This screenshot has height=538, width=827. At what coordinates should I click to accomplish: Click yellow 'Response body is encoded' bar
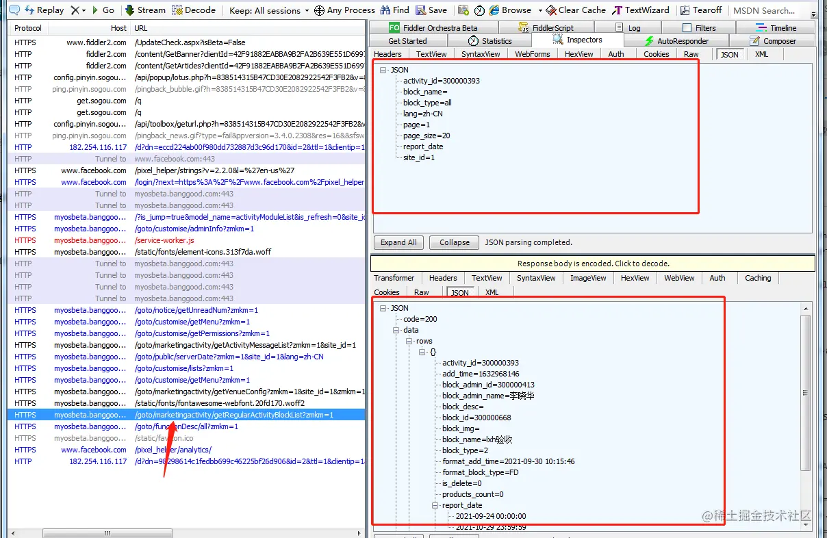[593, 264]
